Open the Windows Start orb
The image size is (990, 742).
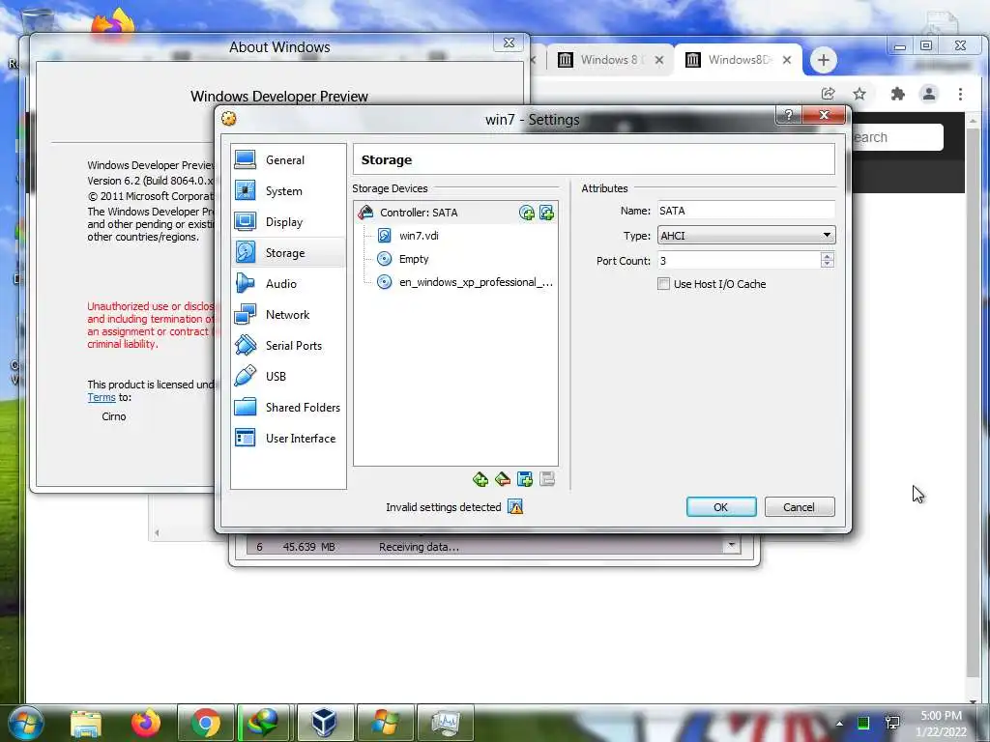(25, 723)
